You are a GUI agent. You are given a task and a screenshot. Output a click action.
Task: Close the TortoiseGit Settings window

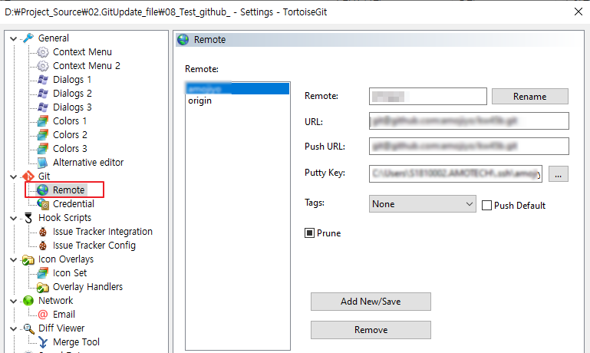point(578,12)
